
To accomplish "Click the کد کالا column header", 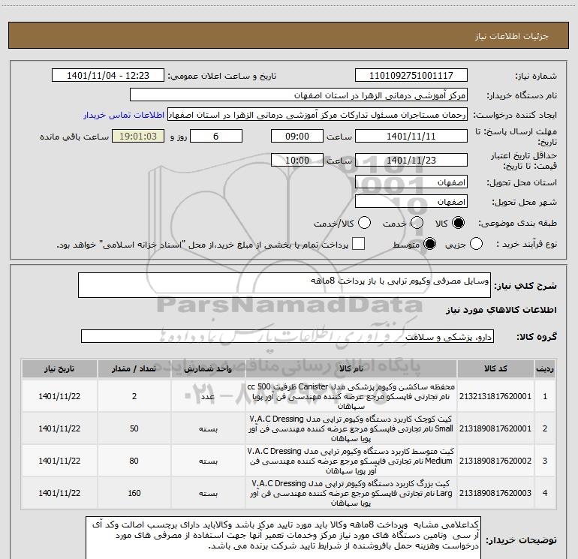I will point(495,368).
